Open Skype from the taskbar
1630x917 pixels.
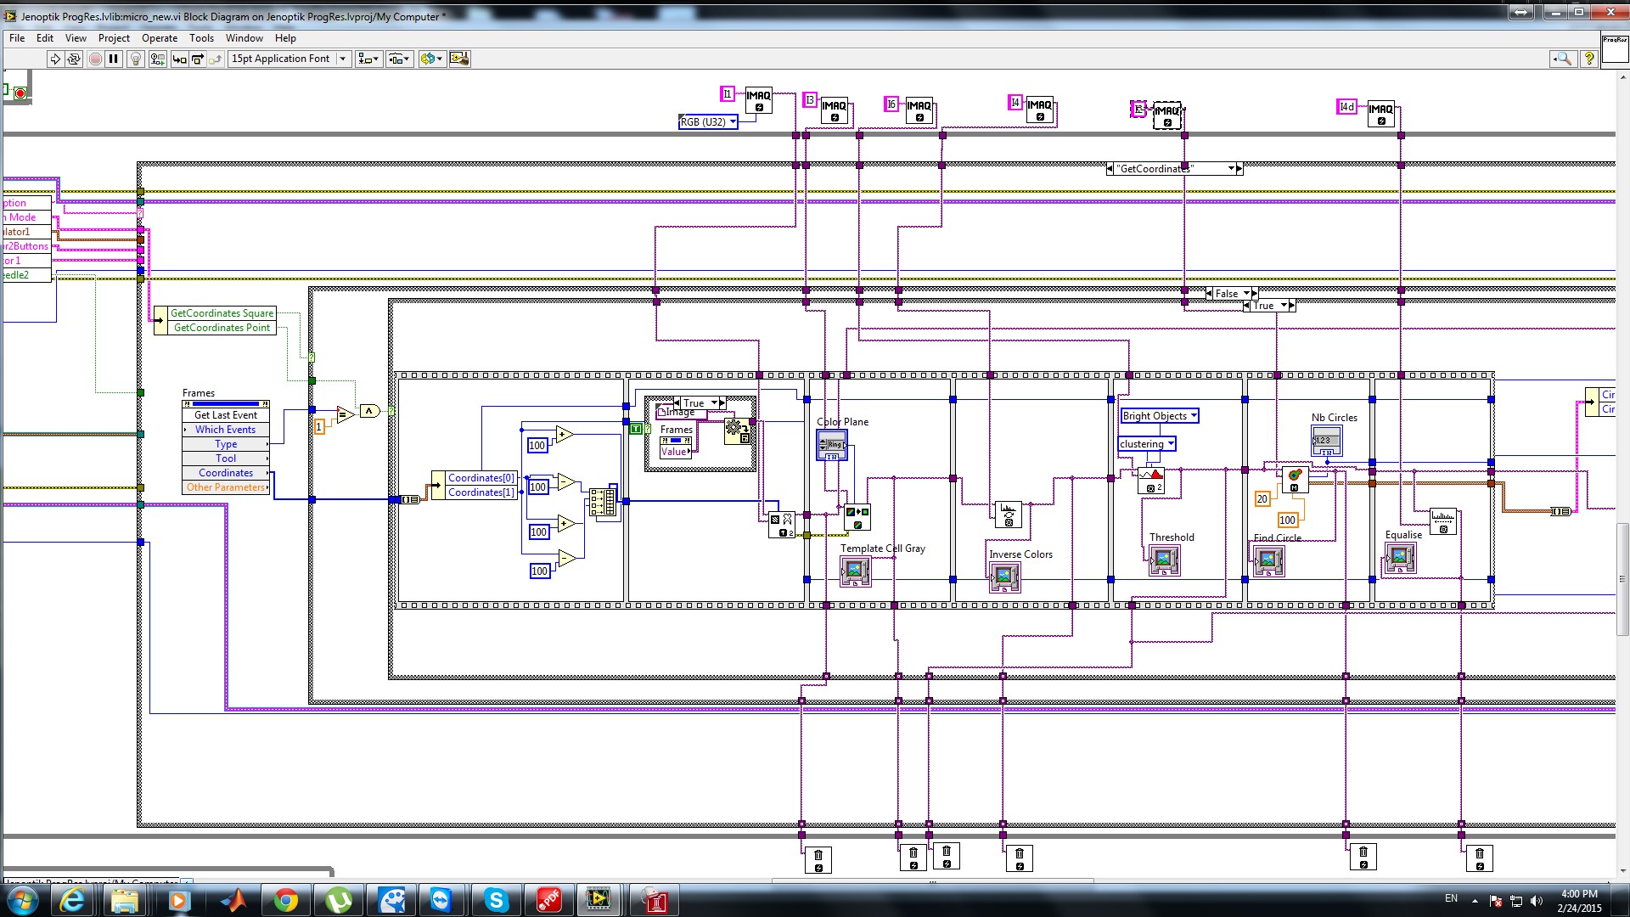[x=496, y=900]
